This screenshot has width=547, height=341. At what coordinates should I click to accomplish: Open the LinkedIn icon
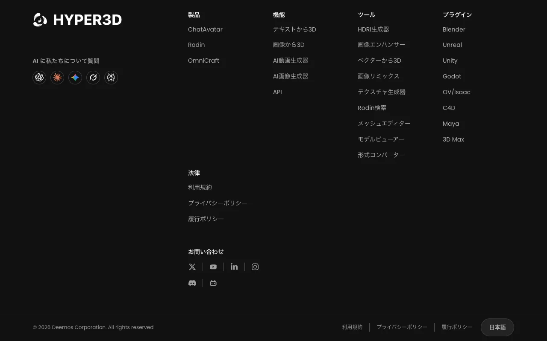234,267
